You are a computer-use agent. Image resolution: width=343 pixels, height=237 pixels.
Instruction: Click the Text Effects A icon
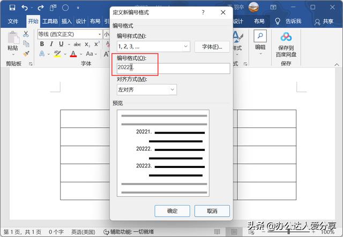[x=42, y=53]
